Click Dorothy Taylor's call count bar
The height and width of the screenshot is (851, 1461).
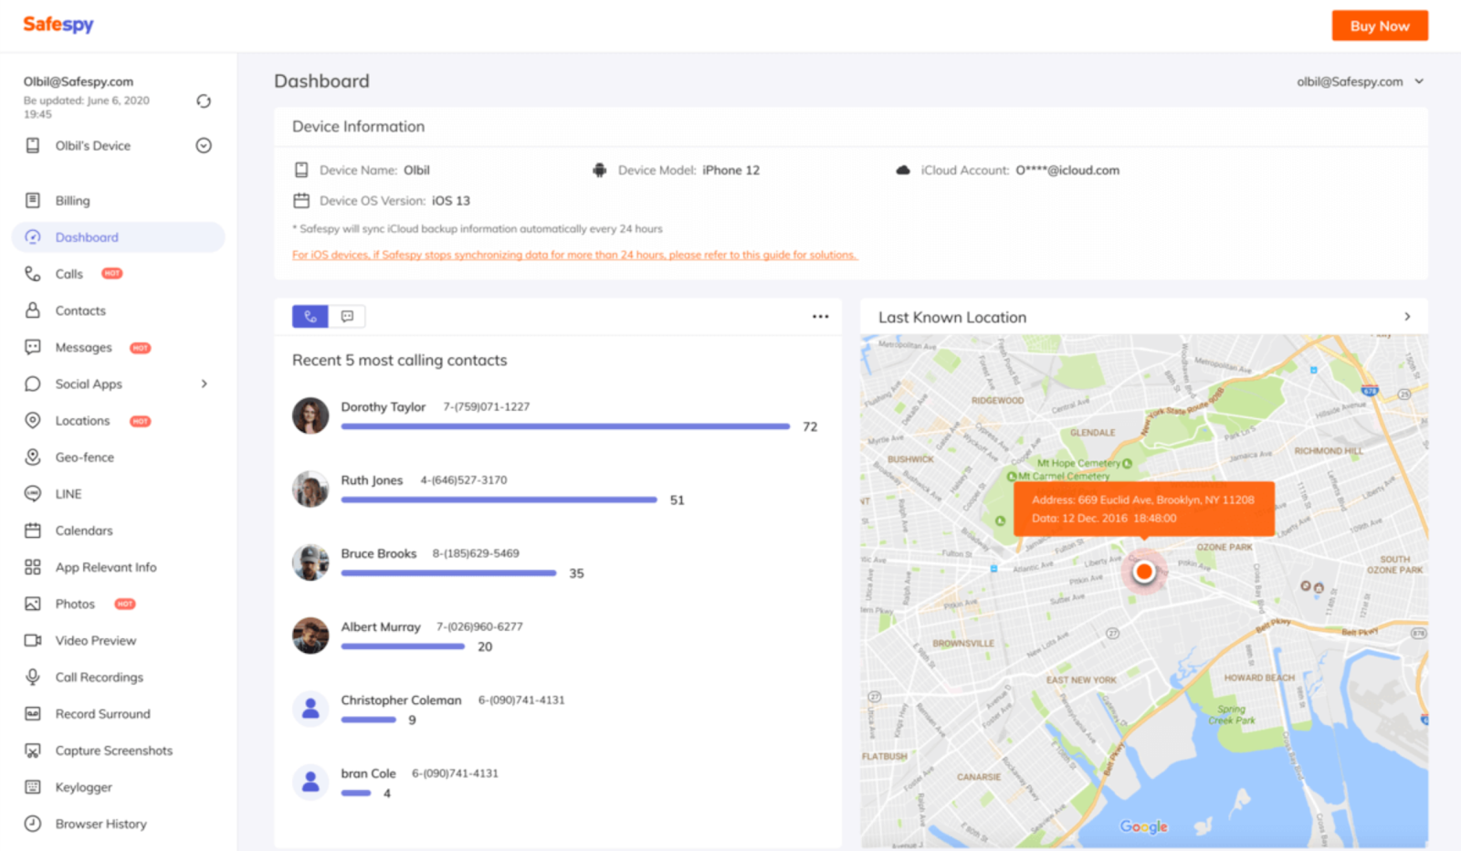tap(565, 426)
